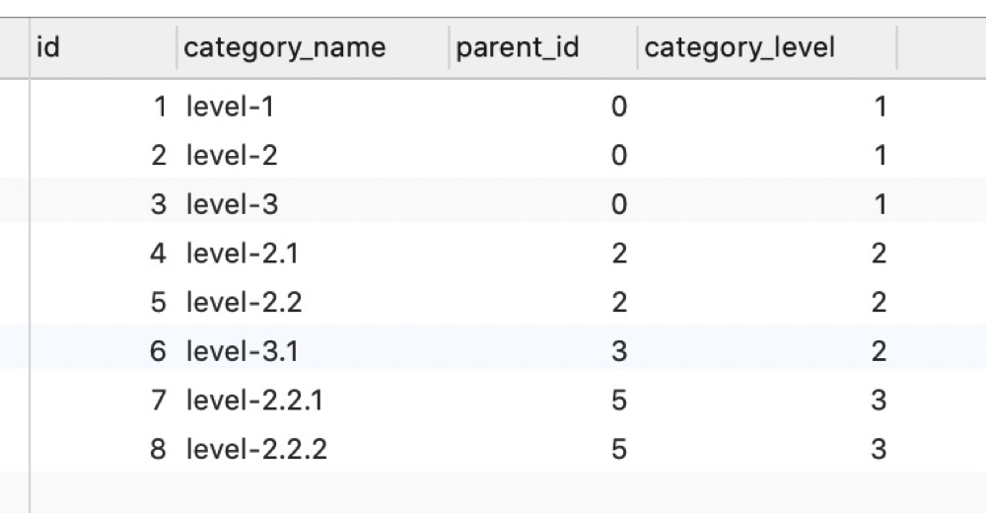Click category_level cell of level-2.2.2 row

(x=767, y=449)
